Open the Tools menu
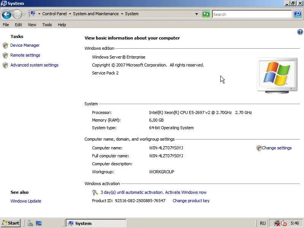Viewport: 304px width, 228px height. [x=47, y=25]
